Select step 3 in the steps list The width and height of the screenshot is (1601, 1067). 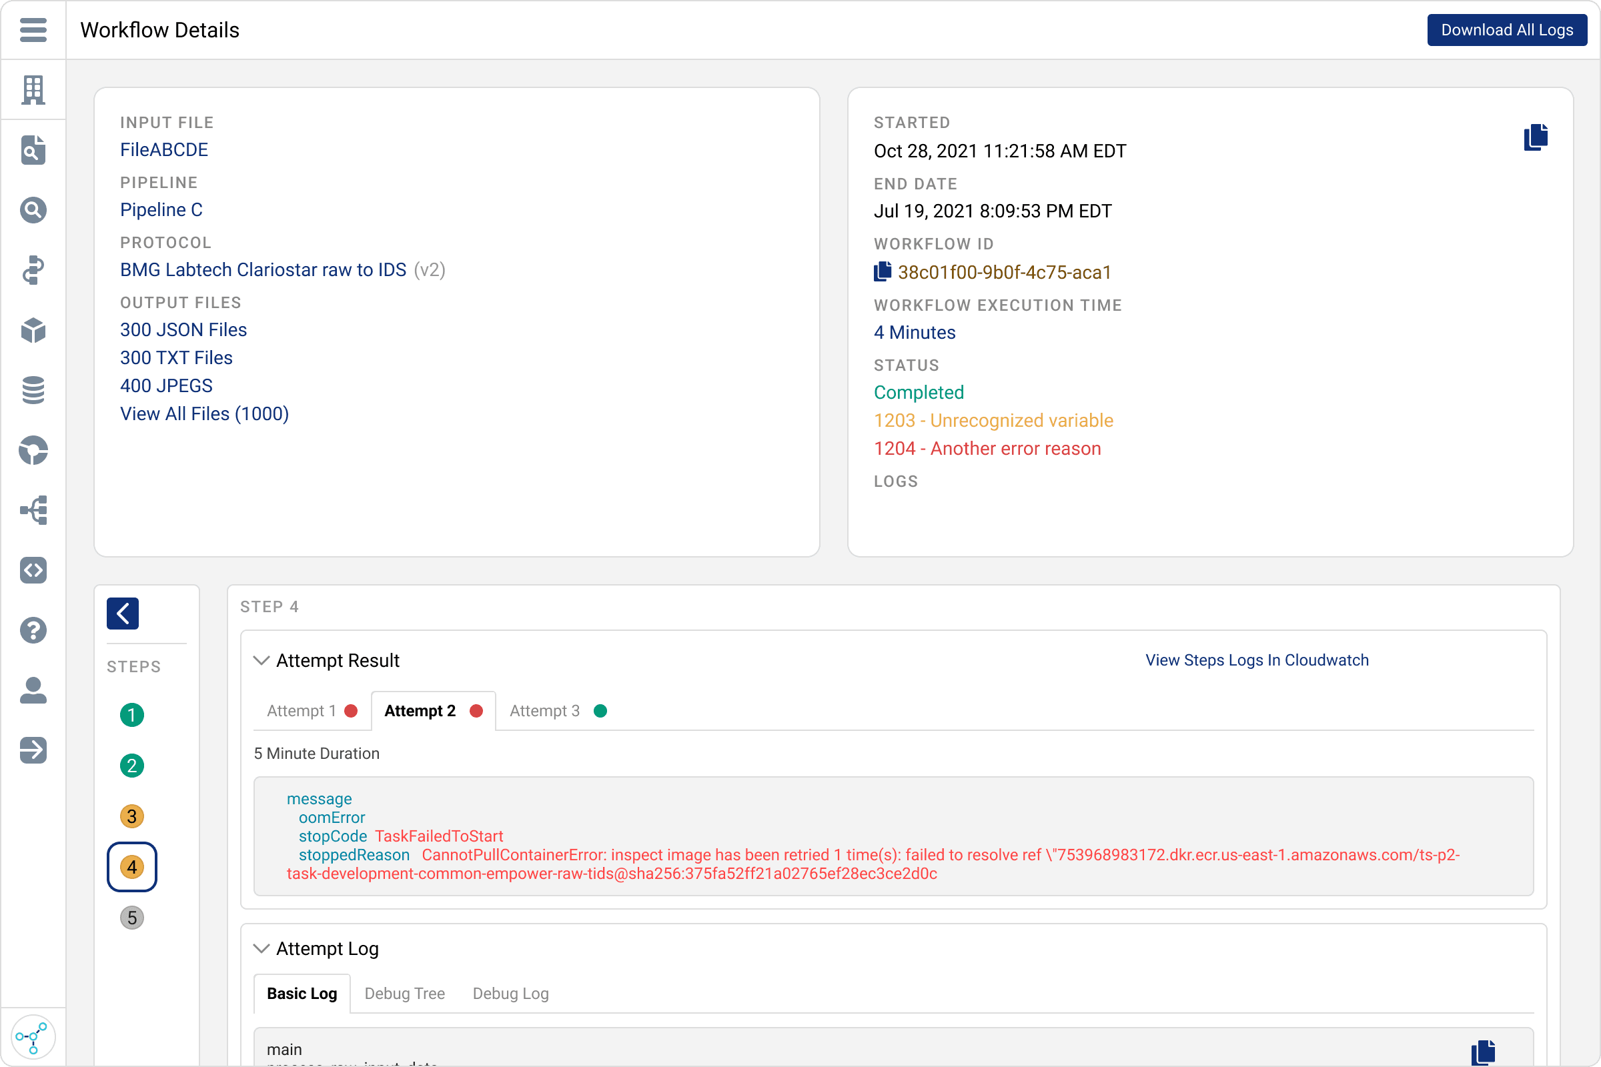click(132, 816)
